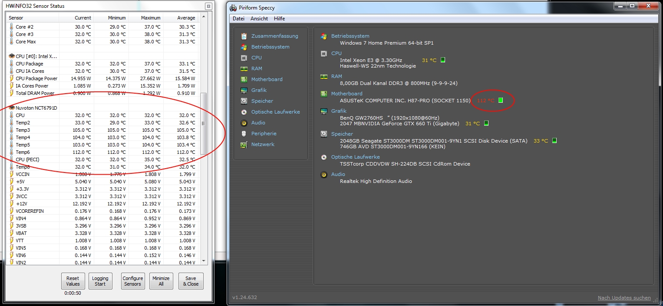Click Minimize All button in HWiNFO32
The image size is (663, 306).
(x=161, y=281)
